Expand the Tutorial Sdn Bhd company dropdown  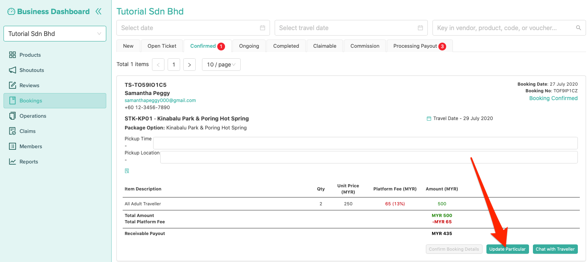point(55,34)
